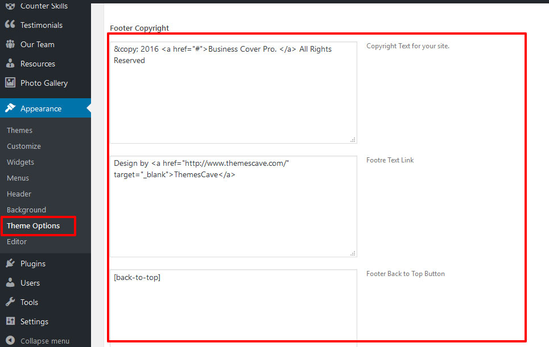549x347 pixels.
Task: Click Collapse menu text
Action: pos(45,341)
